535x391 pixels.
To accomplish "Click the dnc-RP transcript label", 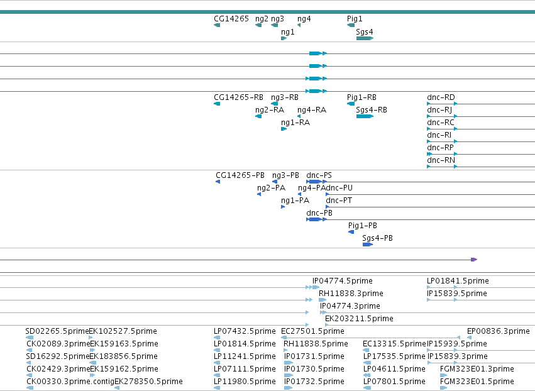I will point(440,148).
